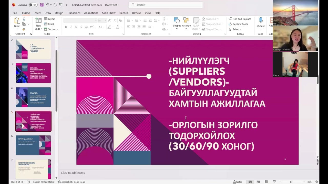Toggle Italic formatting
This screenshot has width=328, height=184.
(71, 27)
